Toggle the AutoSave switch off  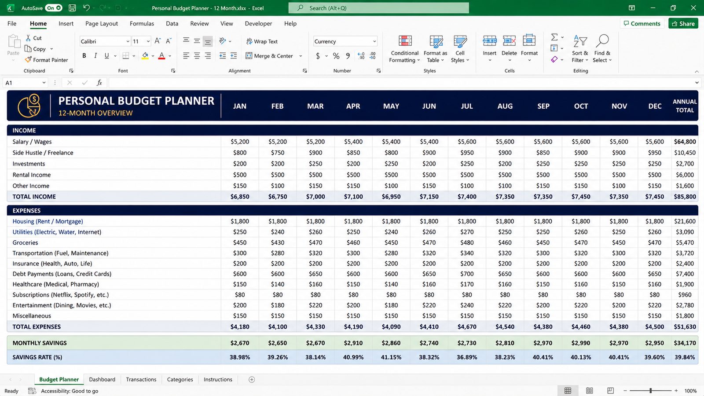pos(54,8)
